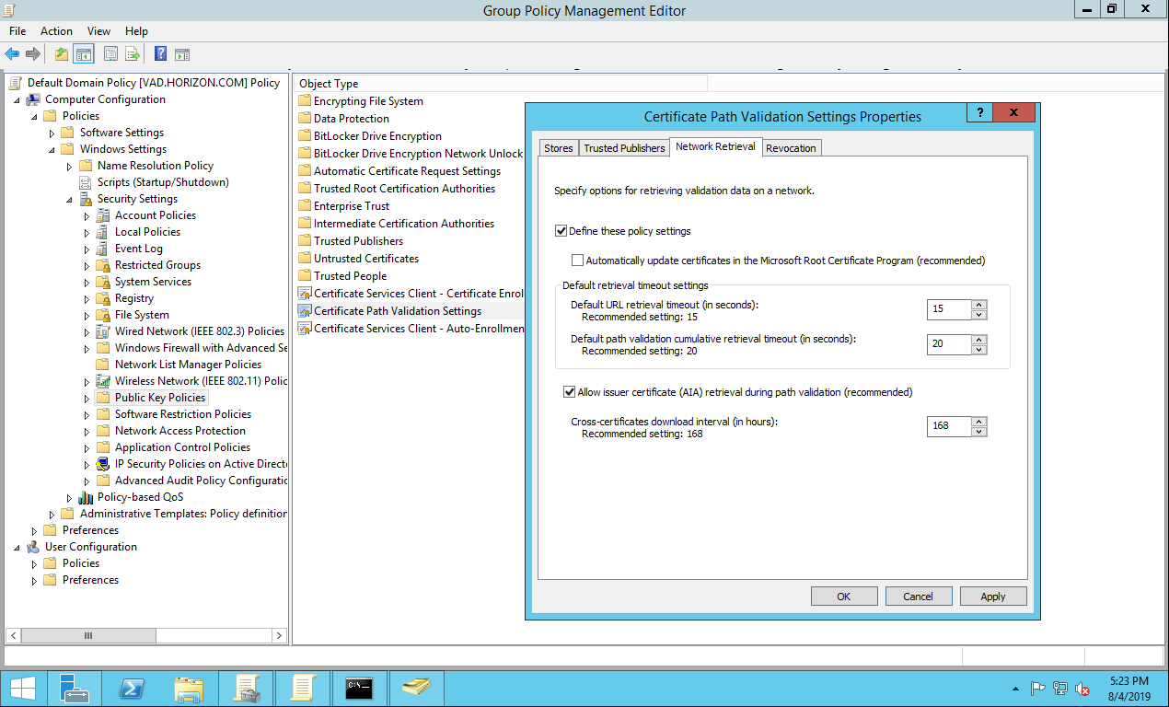The height and width of the screenshot is (707, 1169).
Task: Switch to the Revocation tab
Action: pos(791,148)
